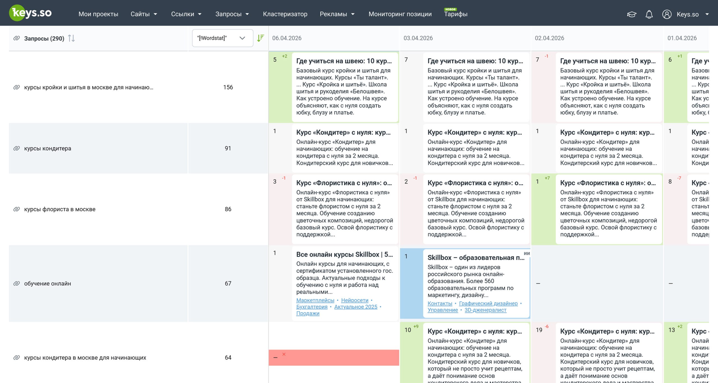Click the Маркетплейсы sitelink
This screenshot has height=383, width=718.
pyautogui.click(x=315, y=300)
